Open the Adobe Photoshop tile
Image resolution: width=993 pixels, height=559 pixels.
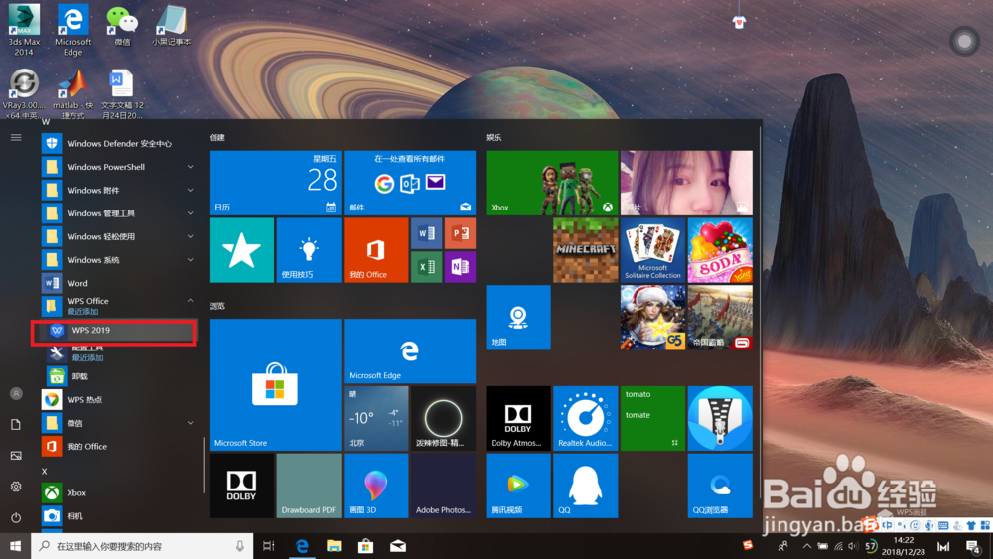click(443, 486)
